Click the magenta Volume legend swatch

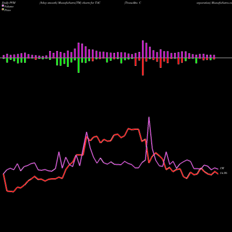tap(3, 6)
